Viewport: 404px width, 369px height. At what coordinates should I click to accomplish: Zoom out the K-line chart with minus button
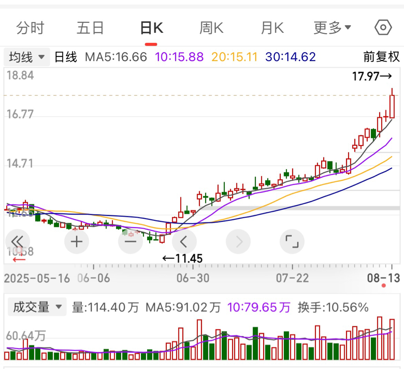point(130,242)
